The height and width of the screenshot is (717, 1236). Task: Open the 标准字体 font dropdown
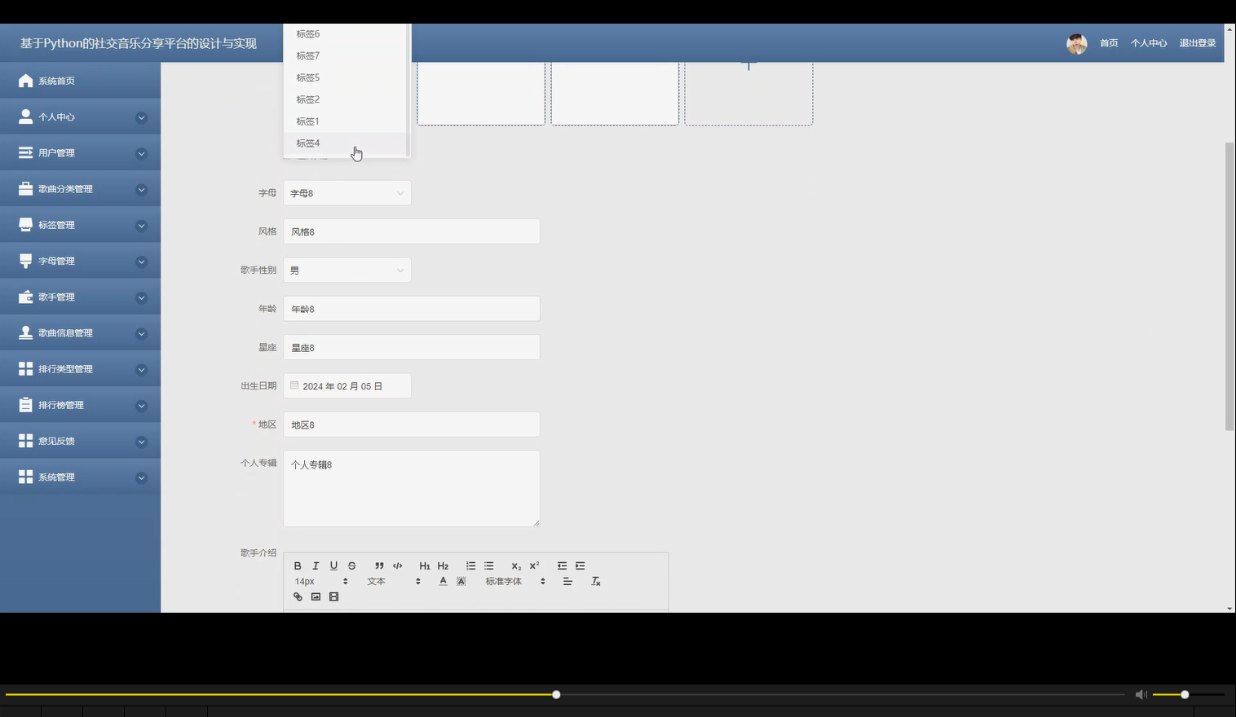(515, 581)
